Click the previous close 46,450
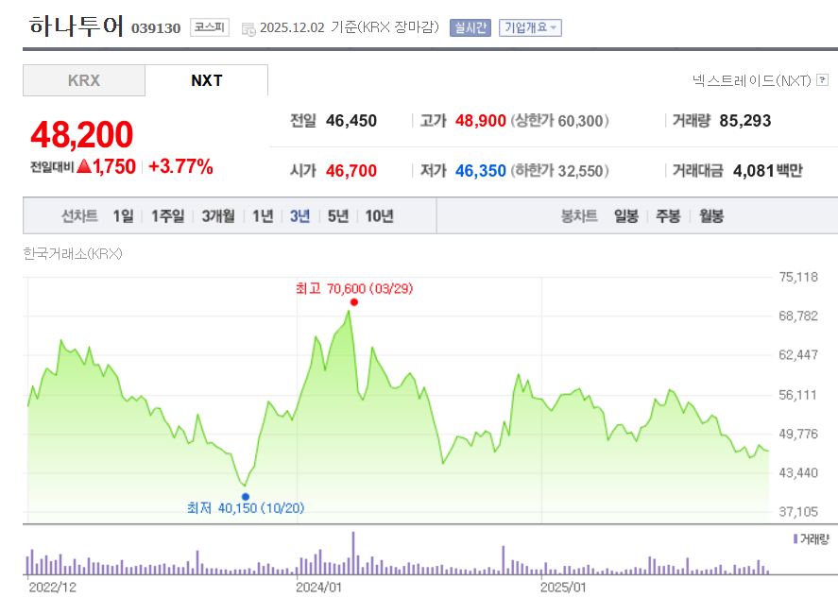The image size is (838, 598). pos(351,121)
